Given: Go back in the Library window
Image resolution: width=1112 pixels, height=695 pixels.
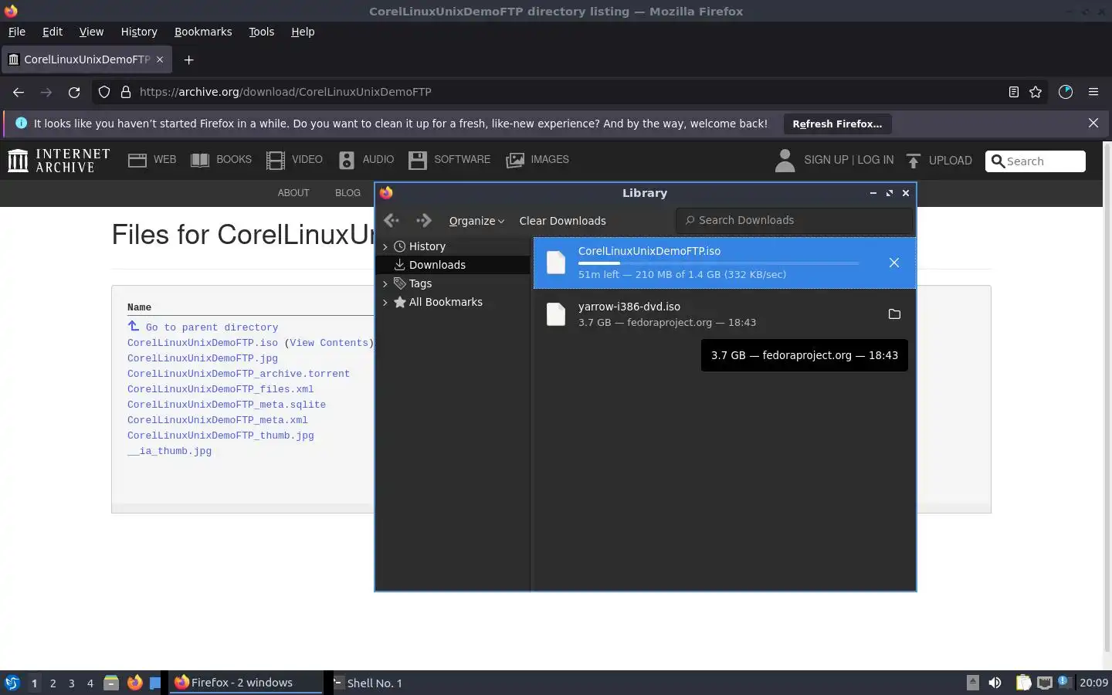Looking at the screenshot, I should [392, 220].
